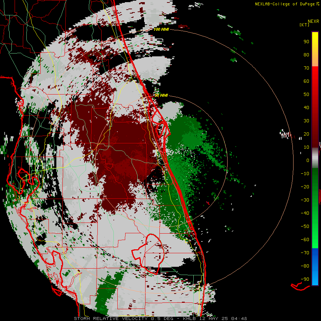The height and width of the screenshot is (321, 321).
Task: Click the gray zero-velocity band on color bar
Action: (x=315, y=158)
